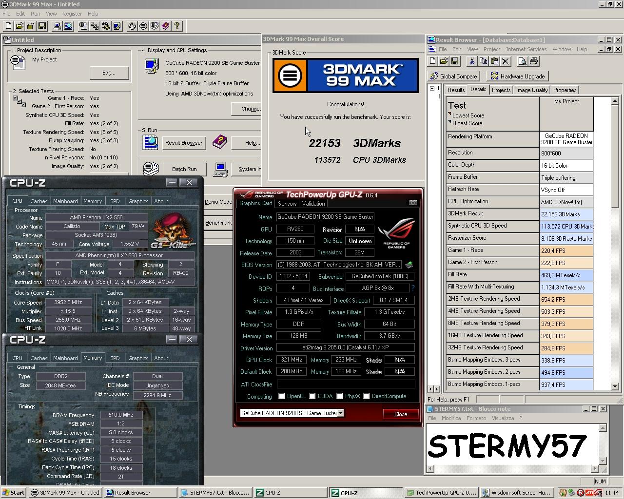Switch to SPD tab in lower CPU-Z window
Image resolution: width=624 pixels, height=499 pixels.
(x=115, y=358)
